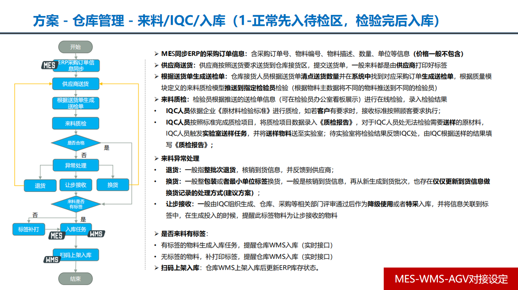Click the WMS badge on 扫码上架入库 step
Viewport: 518px width, 290px height.
click(x=51, y=260)
